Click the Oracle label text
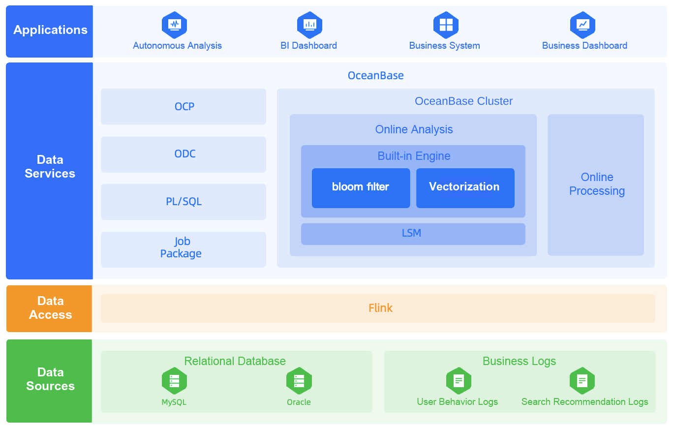 point(299,402)
